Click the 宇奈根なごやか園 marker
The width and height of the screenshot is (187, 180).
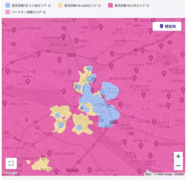(7, 71)
